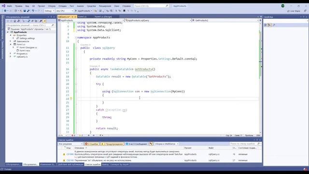Switch to the Output tab at bottom
The width and height of the screenshot is (309, 174).
[105, 164]
